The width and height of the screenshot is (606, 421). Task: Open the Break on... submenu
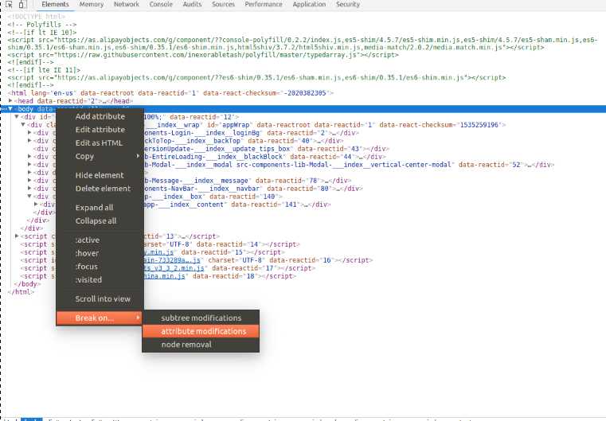tap(100, 318)
